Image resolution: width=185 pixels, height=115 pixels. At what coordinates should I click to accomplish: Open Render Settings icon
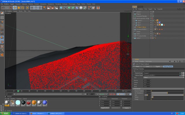pyautogui.click(x=57, y=8)
